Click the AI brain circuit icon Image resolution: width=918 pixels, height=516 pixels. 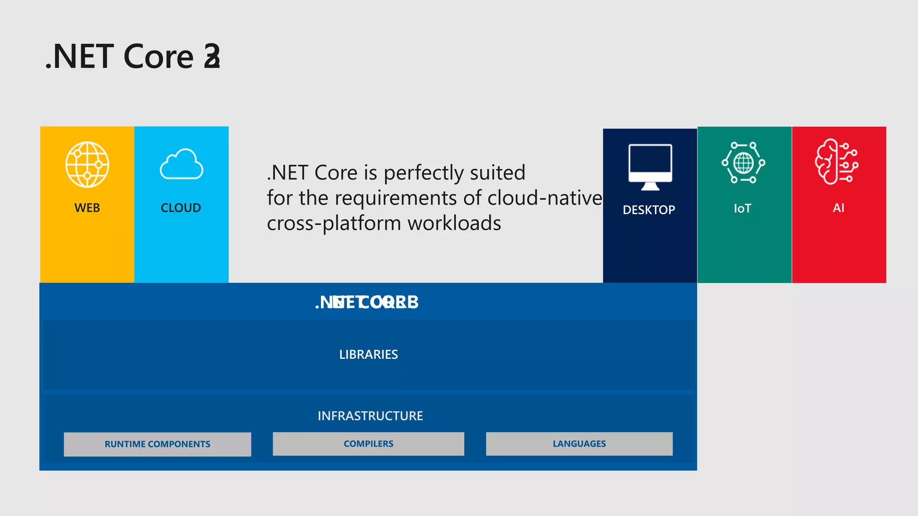click(836, 162)
